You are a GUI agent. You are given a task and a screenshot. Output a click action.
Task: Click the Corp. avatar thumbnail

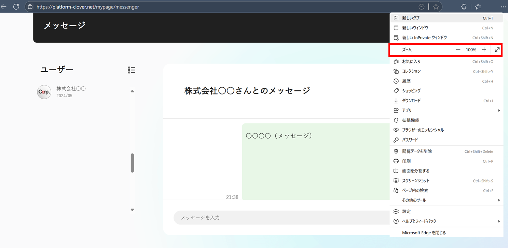tap(44, 92)
